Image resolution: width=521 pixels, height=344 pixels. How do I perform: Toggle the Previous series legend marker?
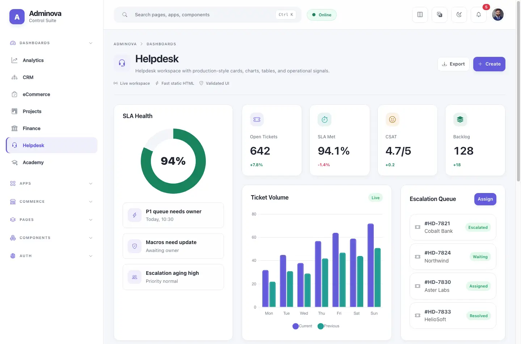(x=321, y=326)
